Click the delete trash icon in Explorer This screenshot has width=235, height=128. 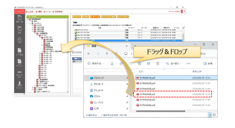pos(158,63)
